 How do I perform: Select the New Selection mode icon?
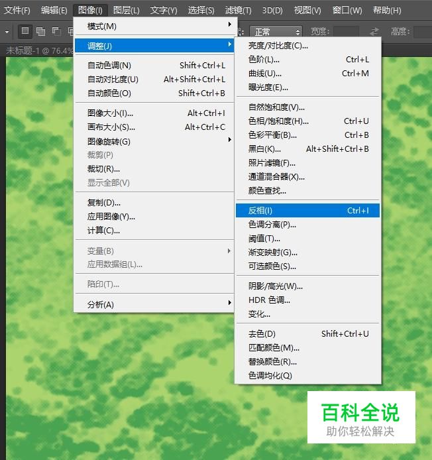click(25, 31)
